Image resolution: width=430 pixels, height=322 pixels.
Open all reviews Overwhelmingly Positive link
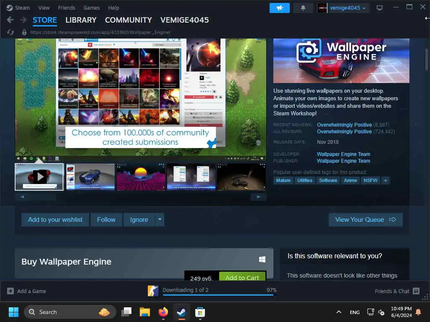coord(344,132)
